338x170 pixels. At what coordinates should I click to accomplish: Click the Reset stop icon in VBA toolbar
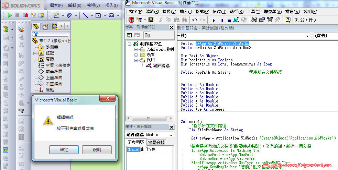tap(229, 21)
